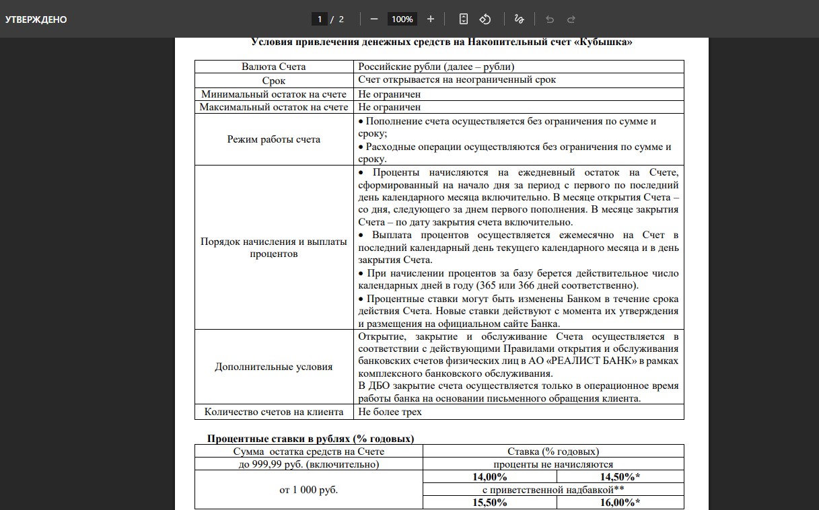819x510 pixels.
Task: Activate the draw annotation tool
Action: [518, 19]
